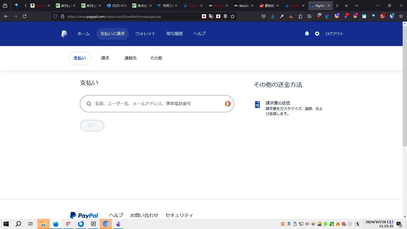Click the 次へ button
The height and width of the screenshot is (229, 407).
point(92,125)
